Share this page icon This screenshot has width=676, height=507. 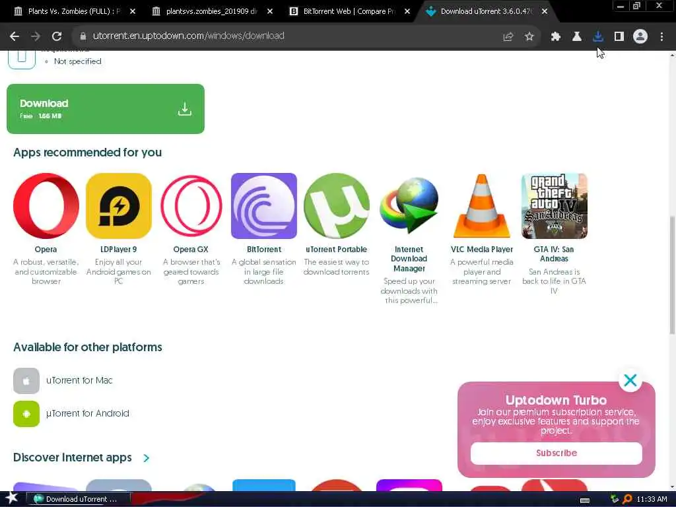(508, 37)
